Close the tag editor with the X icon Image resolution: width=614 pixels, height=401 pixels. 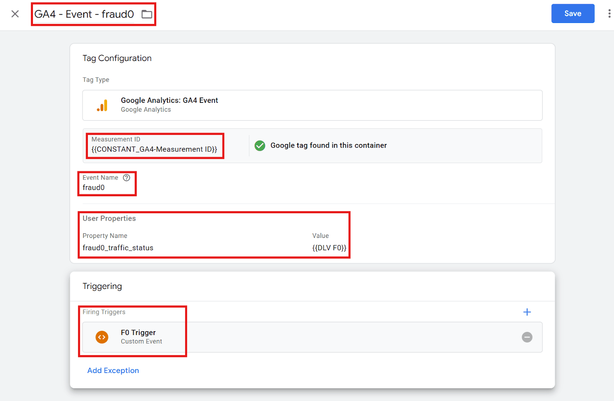(x=15, y=14)
